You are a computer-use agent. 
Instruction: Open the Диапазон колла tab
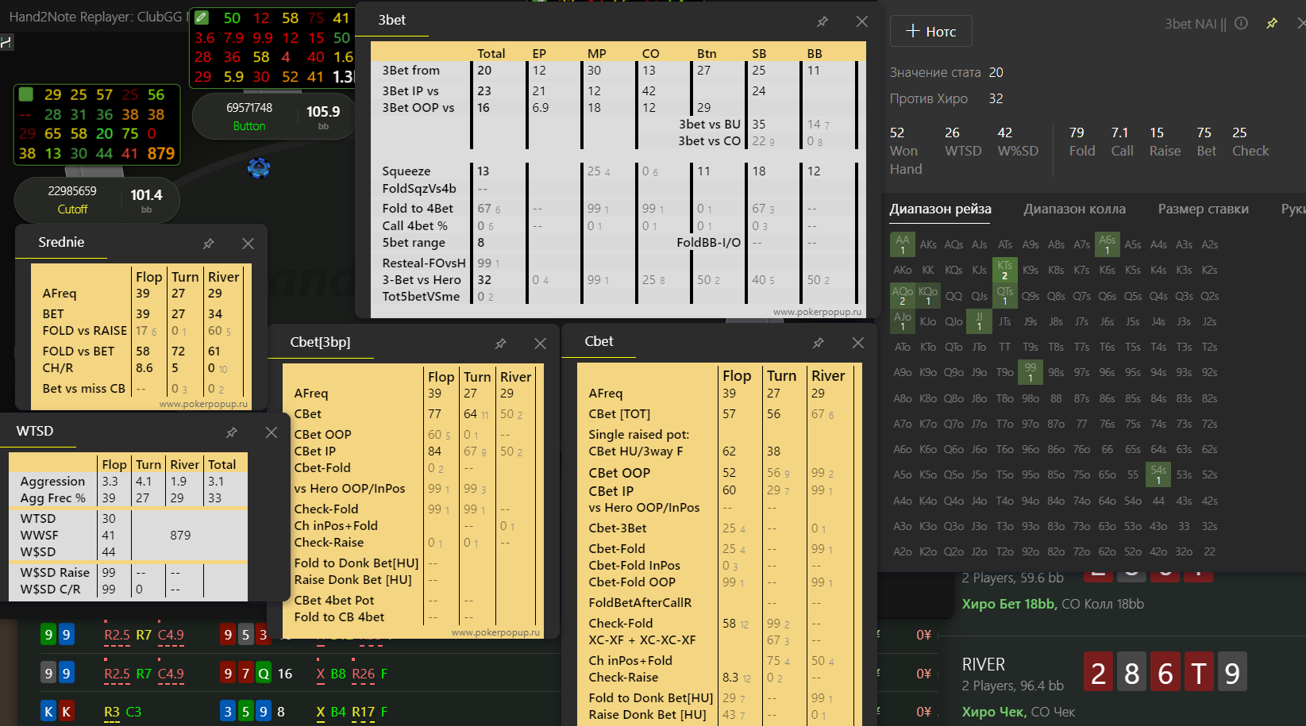click(1074, 209)
